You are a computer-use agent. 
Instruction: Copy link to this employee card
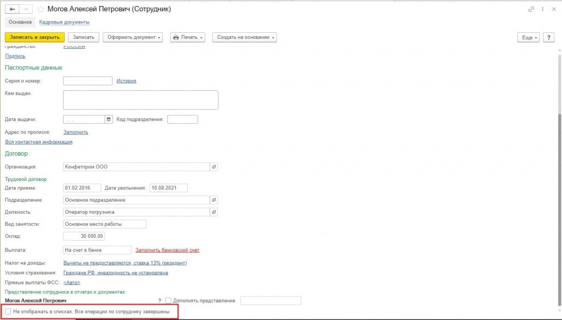(531, 9)
